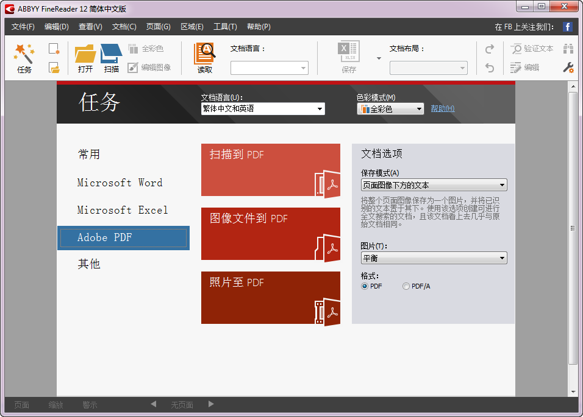This screenshot has height=417, width=583.
Task: Select the PDF radio button
Action: coord(364,286)
